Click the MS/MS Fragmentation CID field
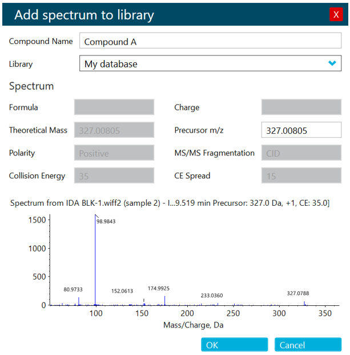Image resolution: width=350 pixels, height=355 pixels. [301, 153]
